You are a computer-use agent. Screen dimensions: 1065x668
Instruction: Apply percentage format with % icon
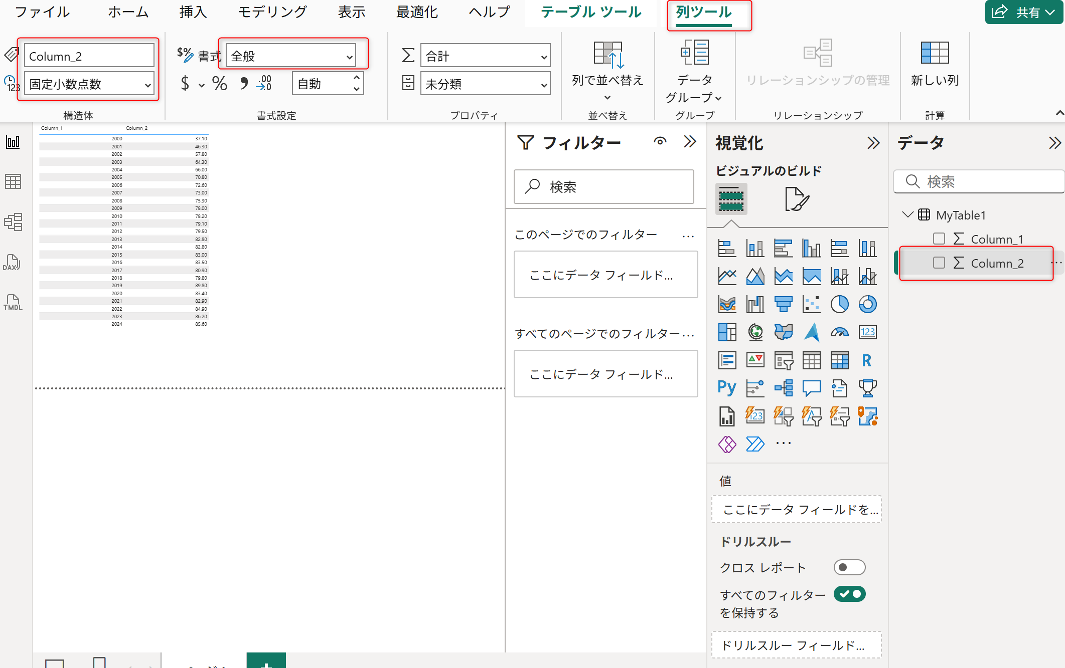click(x=219, y=84)
